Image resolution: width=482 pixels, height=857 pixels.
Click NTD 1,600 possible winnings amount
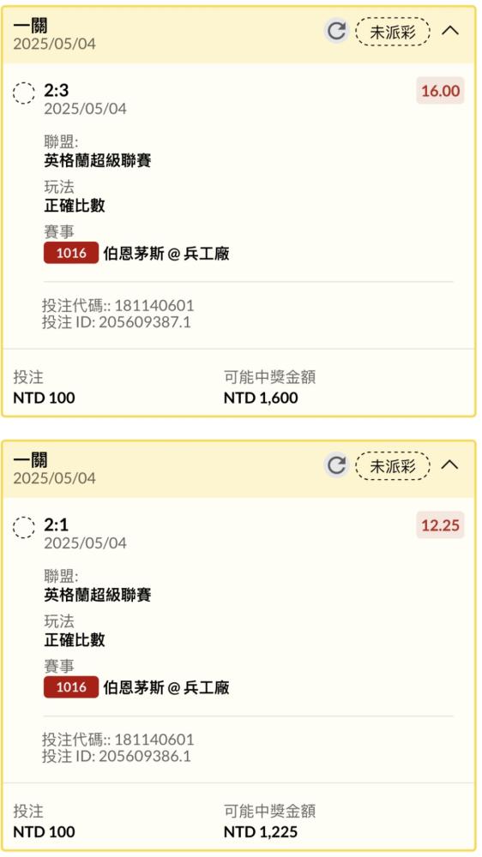click(261, 398)
